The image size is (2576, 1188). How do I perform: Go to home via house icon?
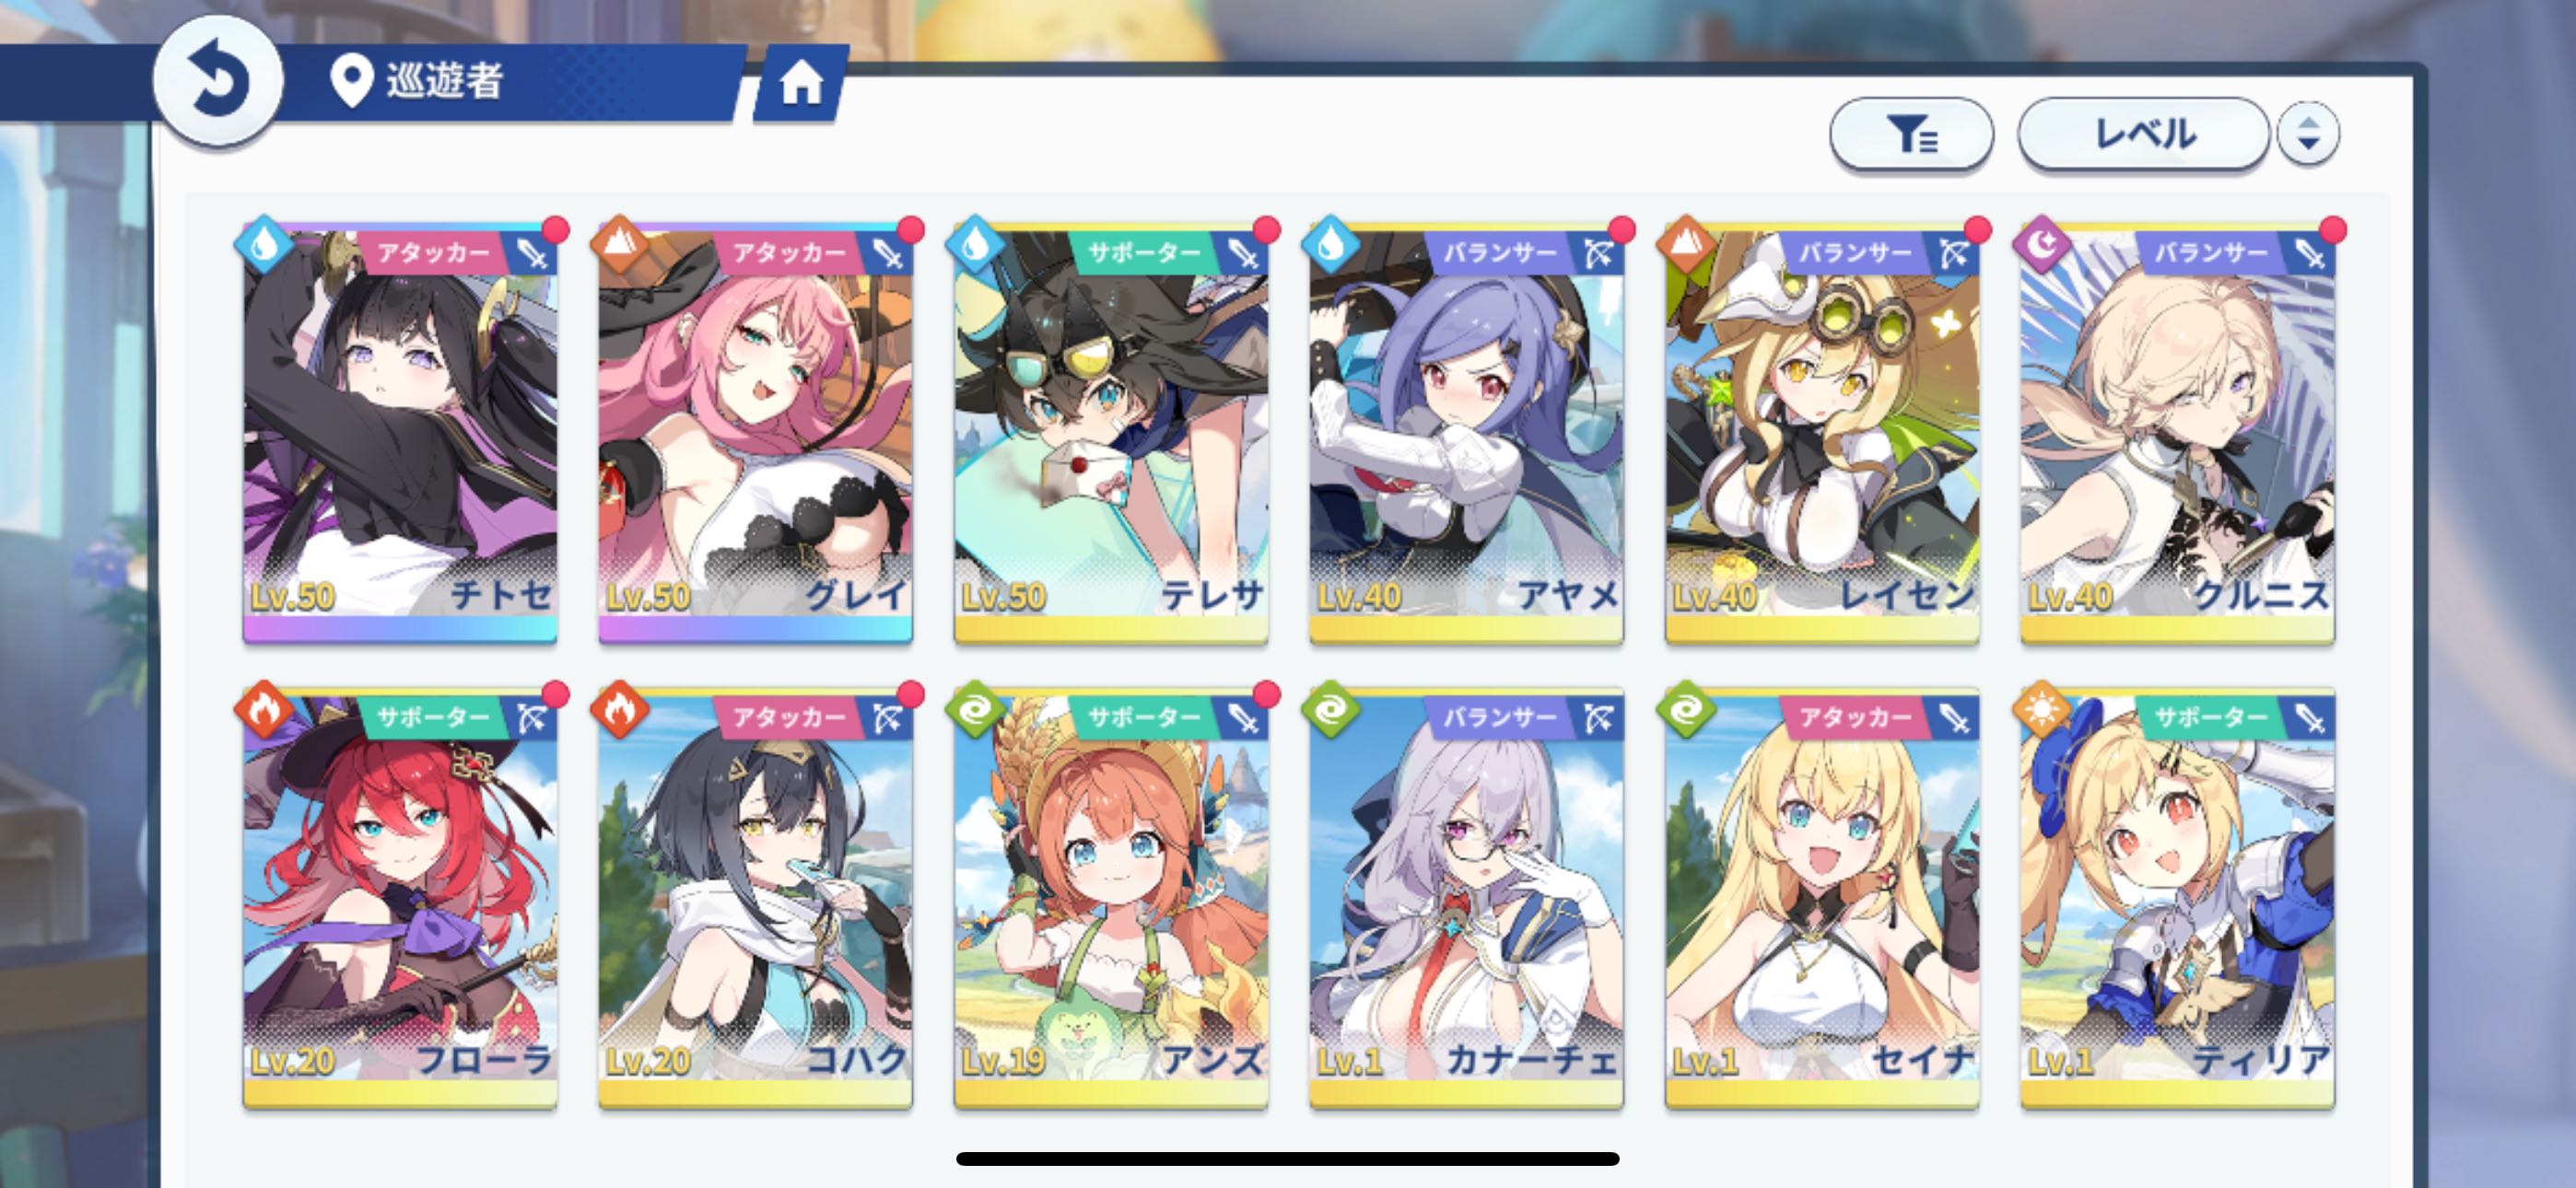pos(801,83)
